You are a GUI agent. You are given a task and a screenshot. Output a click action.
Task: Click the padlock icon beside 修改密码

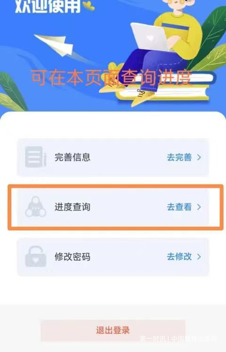click(36, 256)
